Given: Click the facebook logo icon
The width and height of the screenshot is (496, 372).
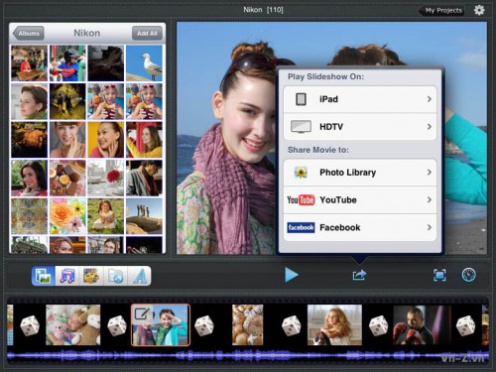Looking at the screenshot, I should [x=301, y=227].
